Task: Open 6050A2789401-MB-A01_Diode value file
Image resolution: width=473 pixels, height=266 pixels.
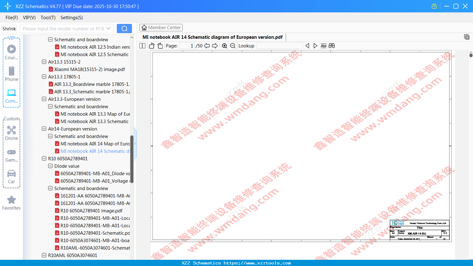Action: 95,173
